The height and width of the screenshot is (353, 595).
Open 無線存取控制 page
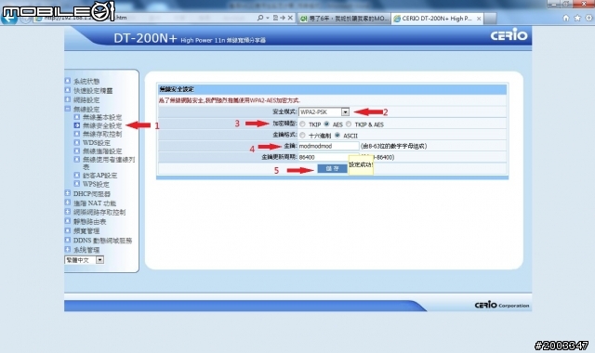(102, 134)
